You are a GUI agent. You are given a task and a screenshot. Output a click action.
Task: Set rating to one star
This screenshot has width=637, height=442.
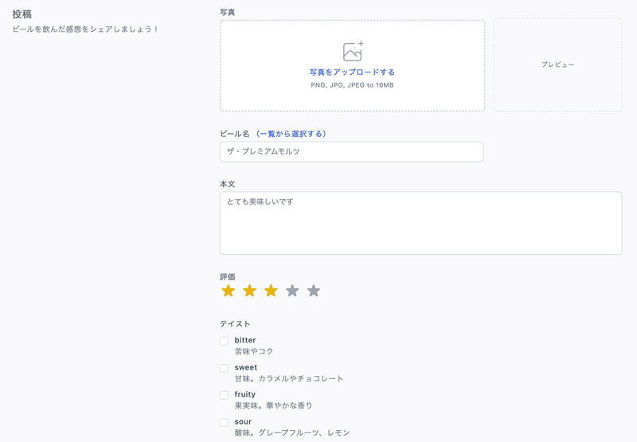coord(229,291)
